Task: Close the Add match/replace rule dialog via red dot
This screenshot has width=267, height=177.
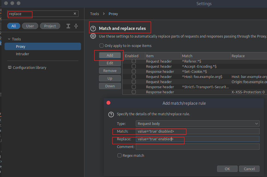Action: [108, 103]
